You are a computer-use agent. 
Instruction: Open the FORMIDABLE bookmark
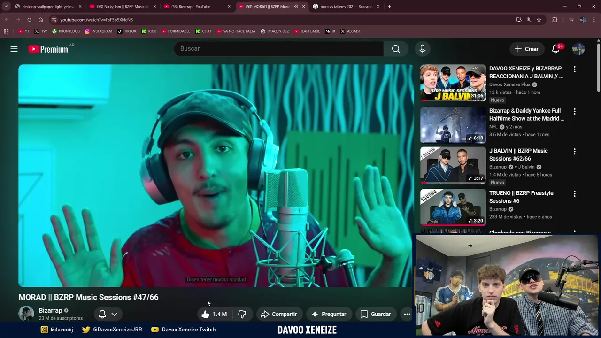click(x=176, y=31)
